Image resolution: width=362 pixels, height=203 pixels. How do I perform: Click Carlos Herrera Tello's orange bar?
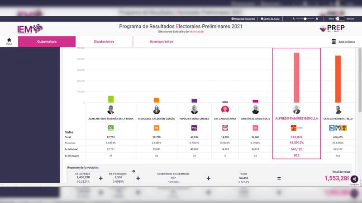pos(338,79)
